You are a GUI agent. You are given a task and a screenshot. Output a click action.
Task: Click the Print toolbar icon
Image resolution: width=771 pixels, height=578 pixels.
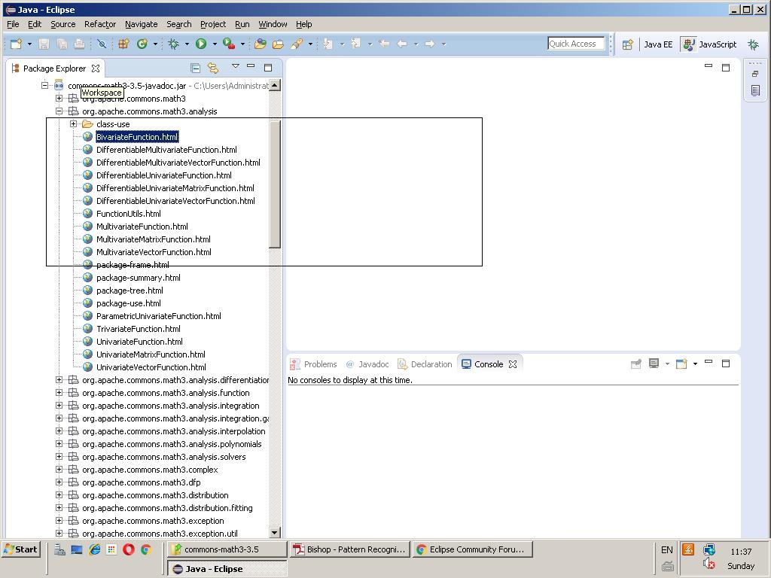click(x=79, y=44)
